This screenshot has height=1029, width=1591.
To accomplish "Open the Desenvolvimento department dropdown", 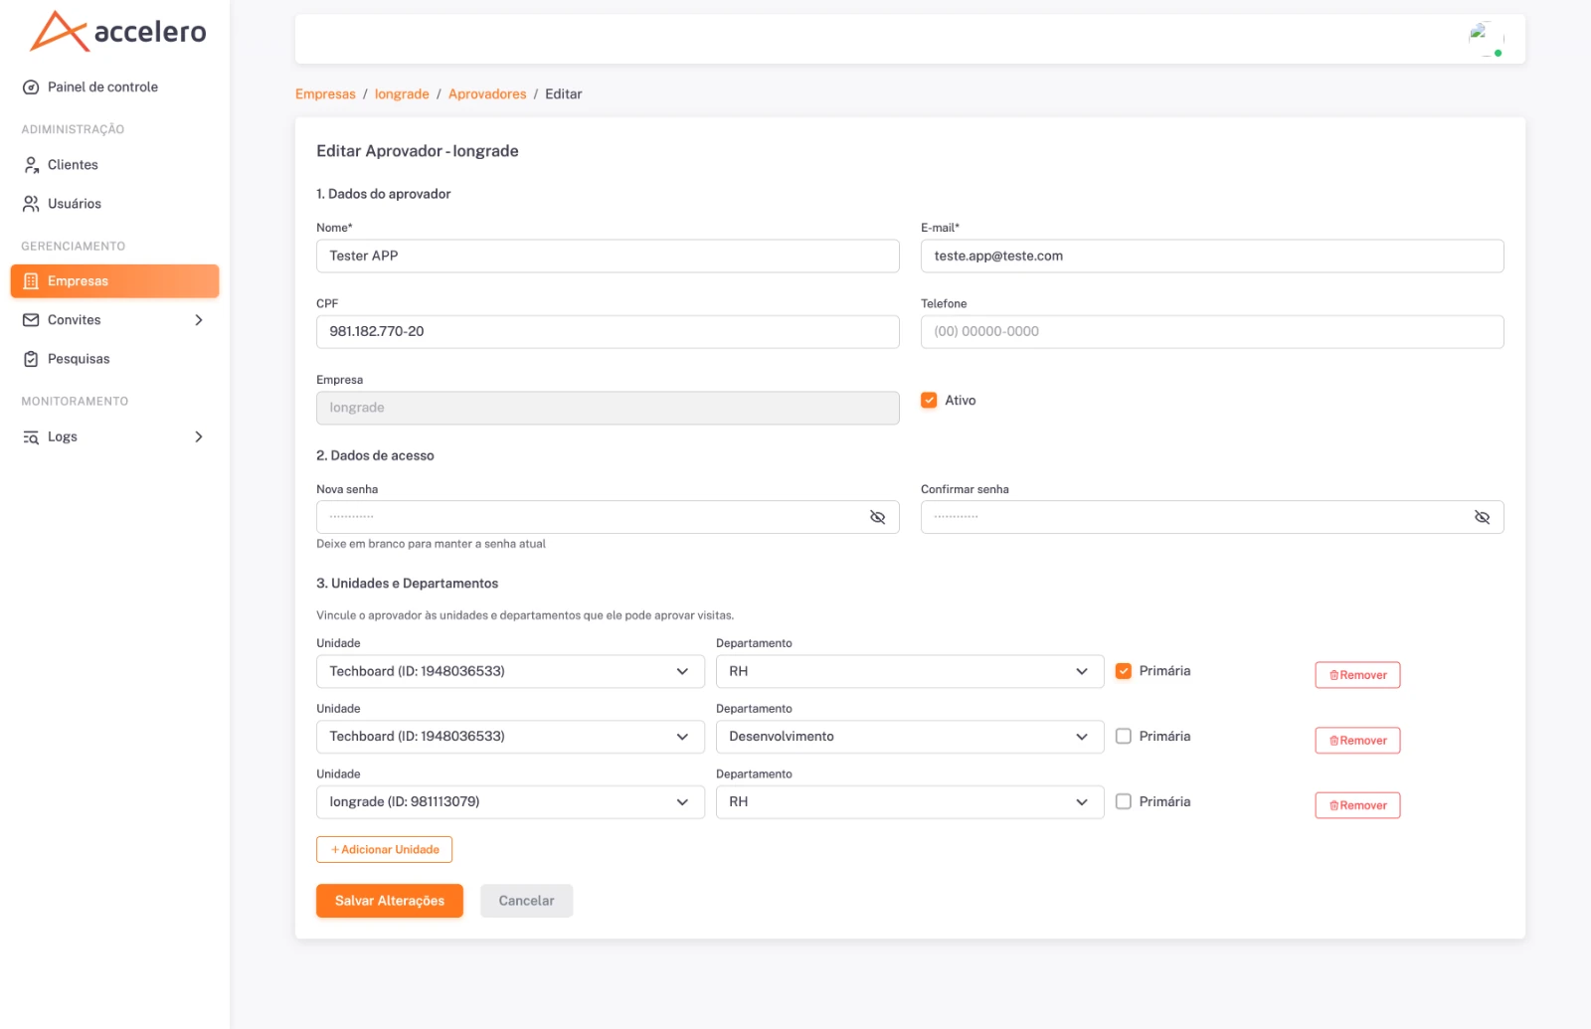I will (x=910, y=737).
